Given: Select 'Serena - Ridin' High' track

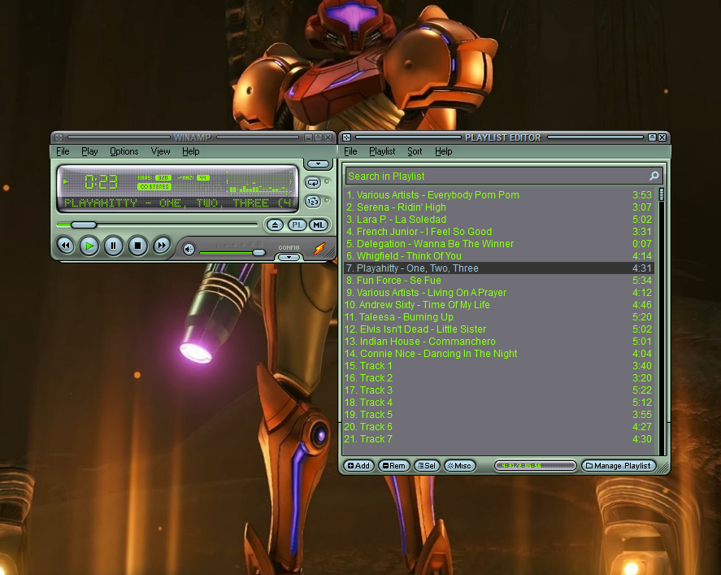Looking at the screenshot, I should pyautogui.click(x=498, y=207).
